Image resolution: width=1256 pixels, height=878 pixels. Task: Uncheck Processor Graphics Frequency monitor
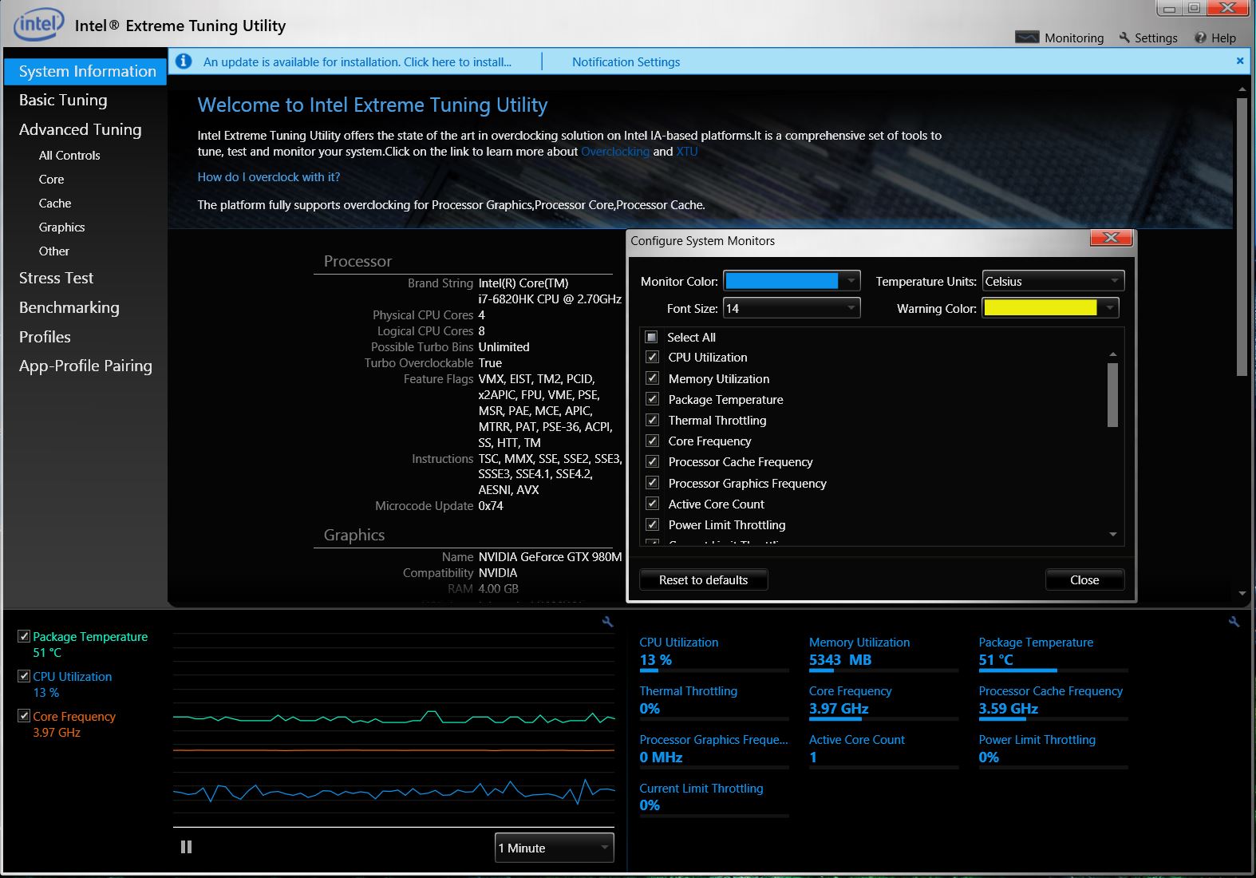[x=652, y=483]
